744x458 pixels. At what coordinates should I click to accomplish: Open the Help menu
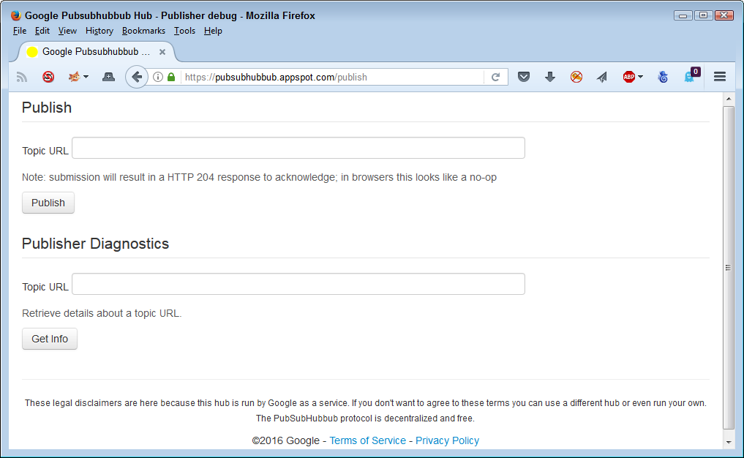pyautogui.click(x=213, y=31)
